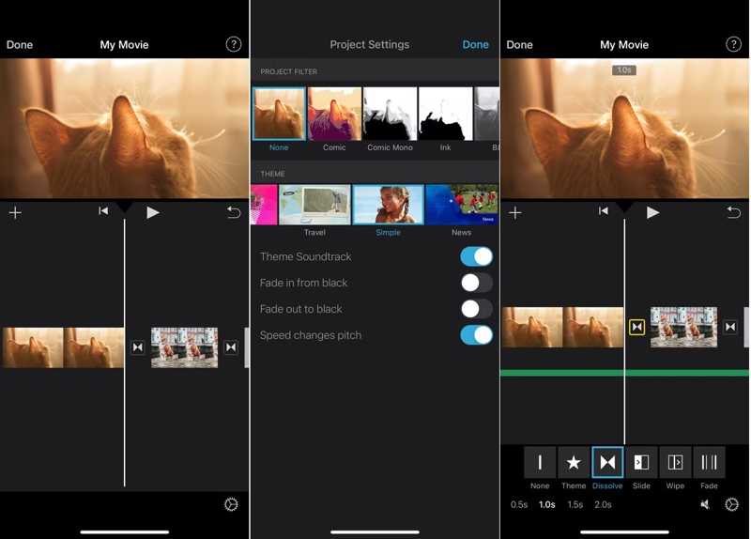Skip to beginning in right screen
The height and width of the screenshot is (539, 751).
tap(604, 211)
